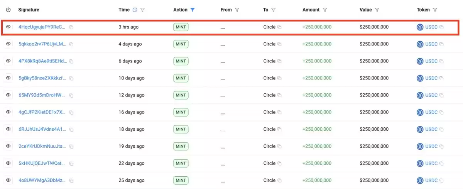
Task: Click +250,000,000 amount in 19 days ago row
Action: (x=317, y=146)
